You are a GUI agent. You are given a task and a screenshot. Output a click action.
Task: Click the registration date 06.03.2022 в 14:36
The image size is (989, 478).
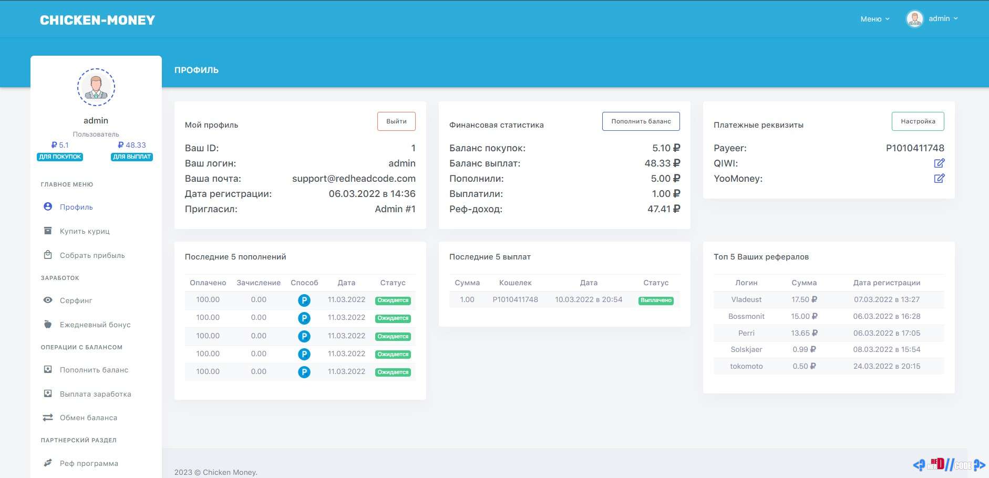tap(372, 194)
